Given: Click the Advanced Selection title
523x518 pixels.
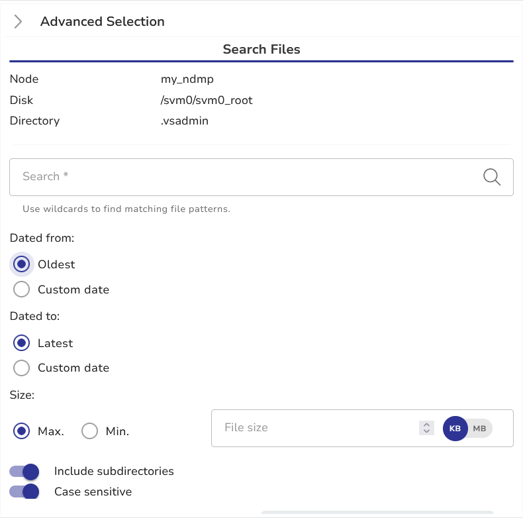Looking at the screenshot, I should [x=103, y=22].
